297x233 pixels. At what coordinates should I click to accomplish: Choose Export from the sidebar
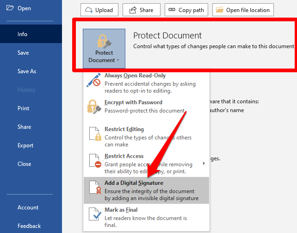tap(25, 145)
